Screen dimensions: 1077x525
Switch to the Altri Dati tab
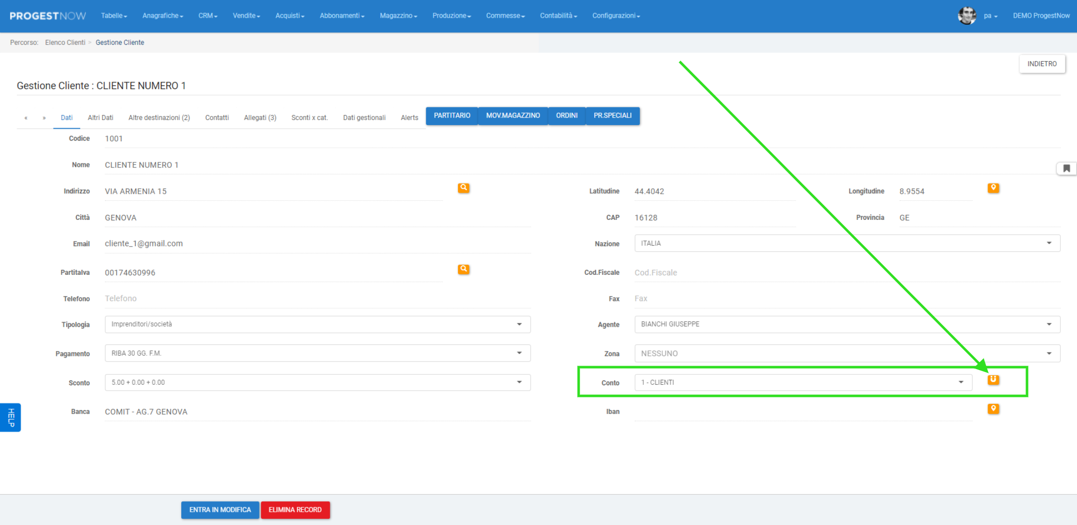(x=100, y=118)
